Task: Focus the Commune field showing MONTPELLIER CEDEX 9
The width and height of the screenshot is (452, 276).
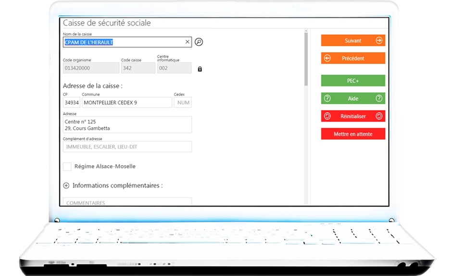Action: (x=126, y=103)
